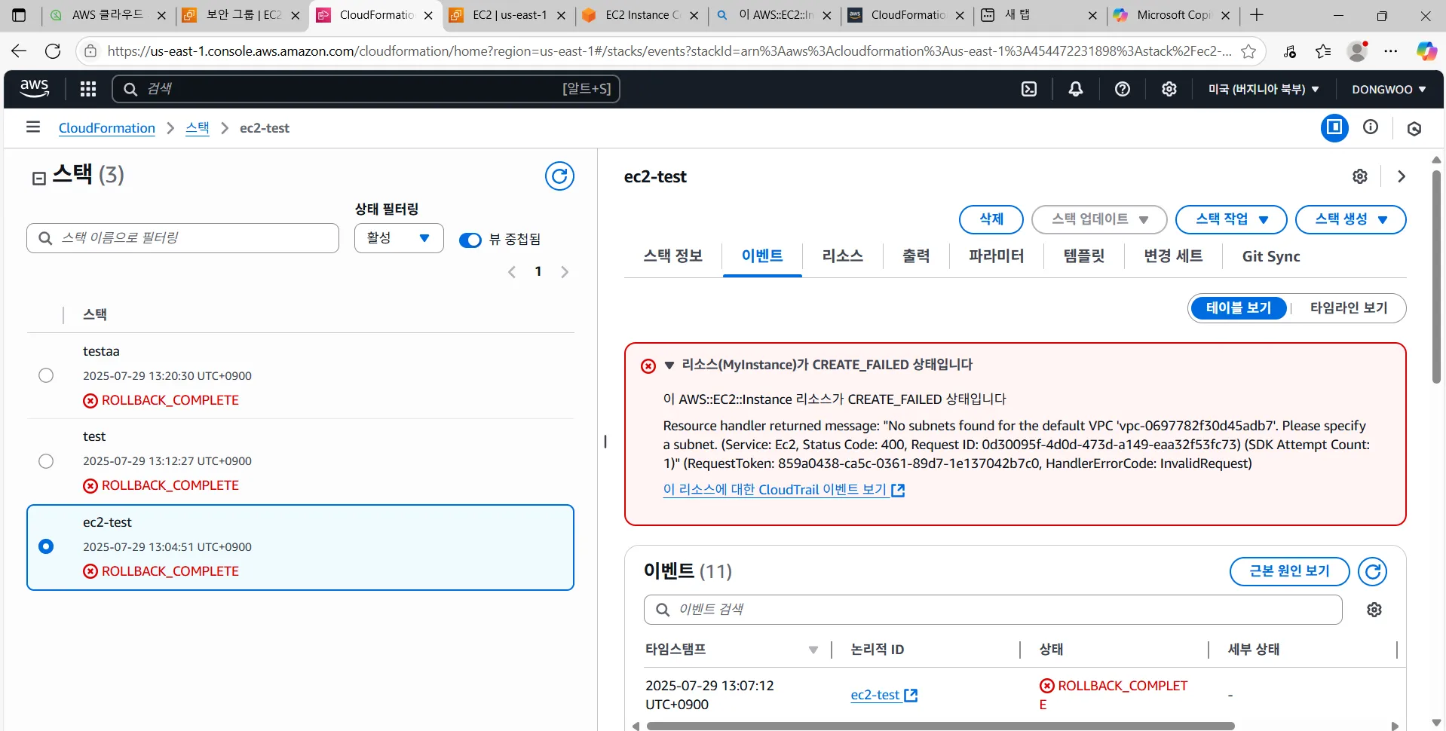Focus the AWS console search bar
Image resolution: width=1446 pixels, height=731 pixels.
[x=366, y=89]
